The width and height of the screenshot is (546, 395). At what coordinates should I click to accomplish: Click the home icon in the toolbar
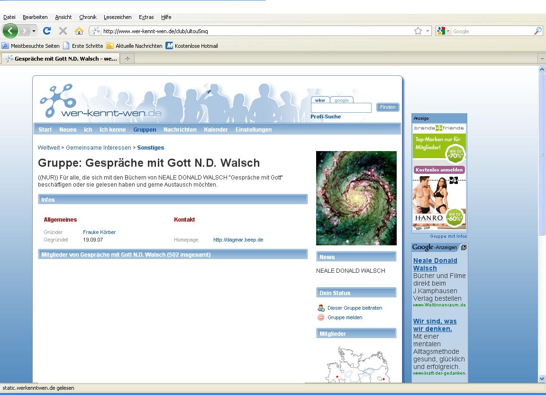pos(79,31)
